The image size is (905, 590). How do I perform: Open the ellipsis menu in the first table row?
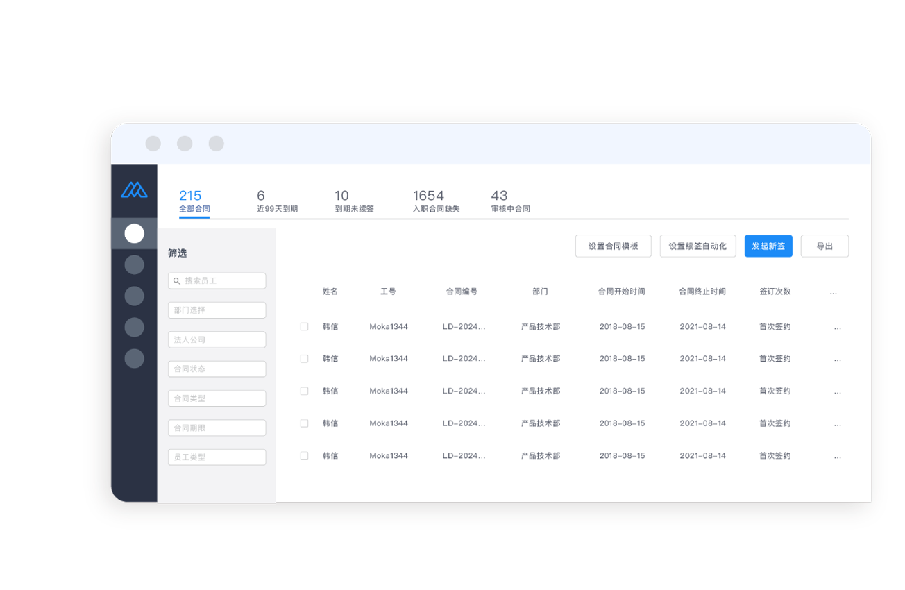click(x=837, y=327)
